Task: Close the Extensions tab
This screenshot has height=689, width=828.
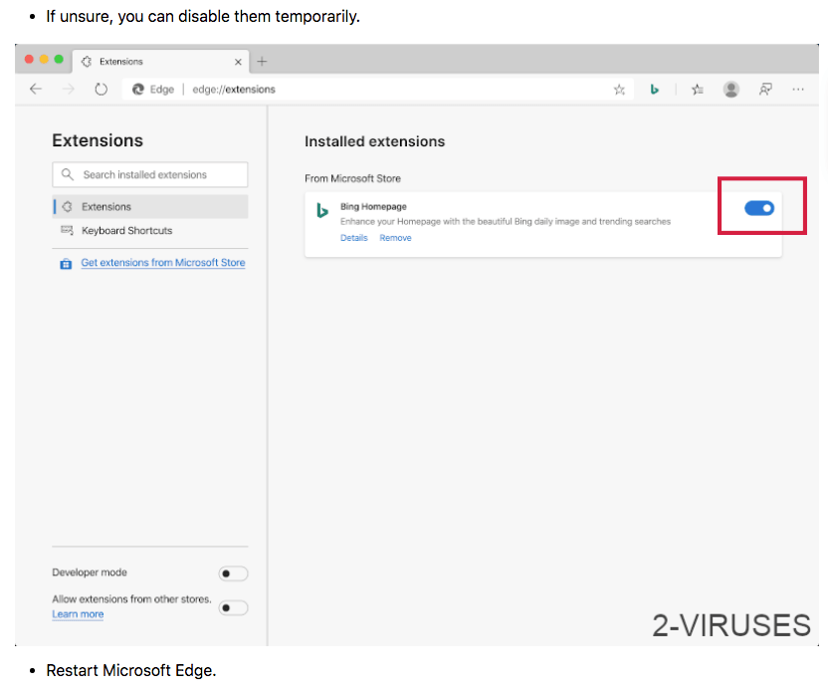Action: 238,62
